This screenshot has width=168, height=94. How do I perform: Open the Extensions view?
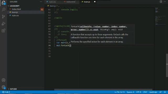tap(3, 31)
